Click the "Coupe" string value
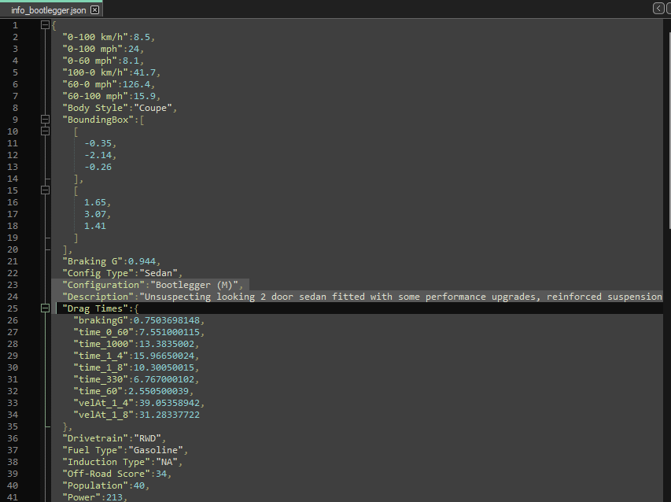 point(153,108)
